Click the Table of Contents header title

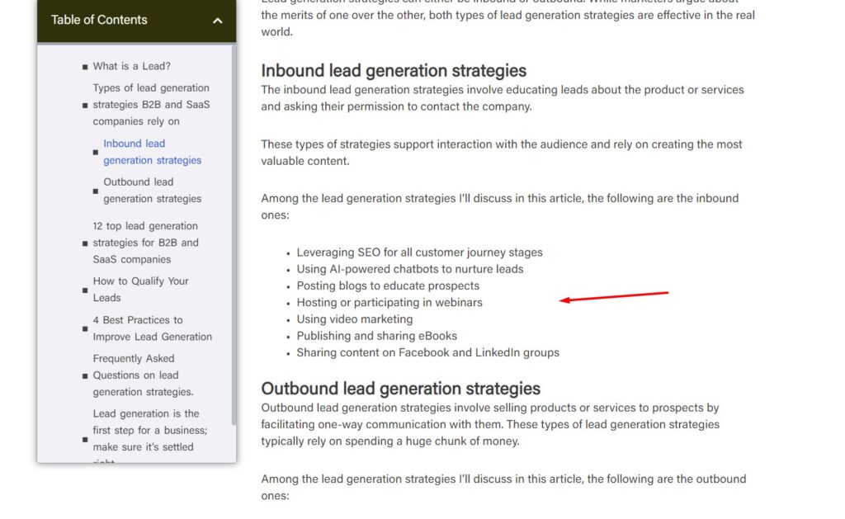point(99,20)
